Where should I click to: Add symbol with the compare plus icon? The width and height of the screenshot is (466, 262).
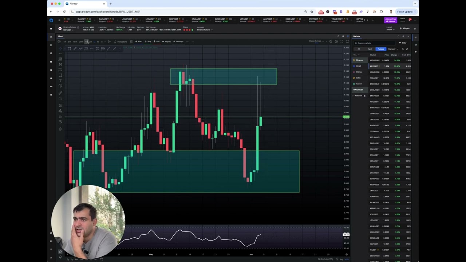[x=59, y=41]
